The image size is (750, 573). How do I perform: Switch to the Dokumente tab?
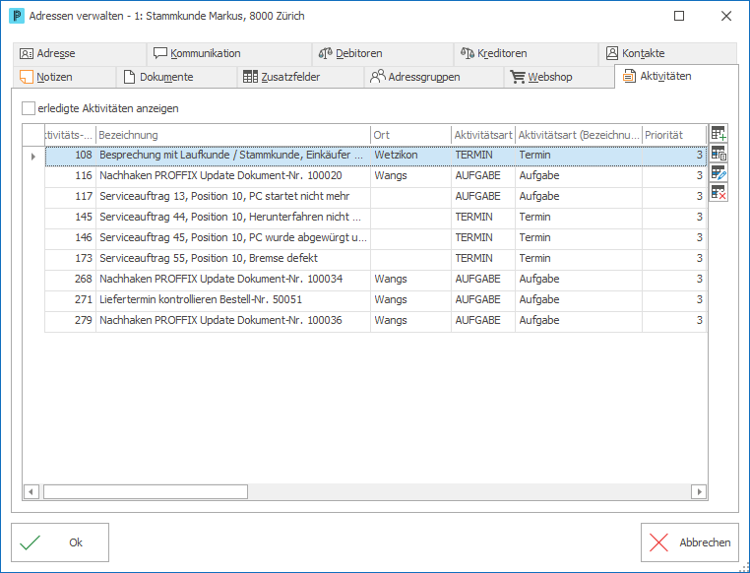coord(176,77)
